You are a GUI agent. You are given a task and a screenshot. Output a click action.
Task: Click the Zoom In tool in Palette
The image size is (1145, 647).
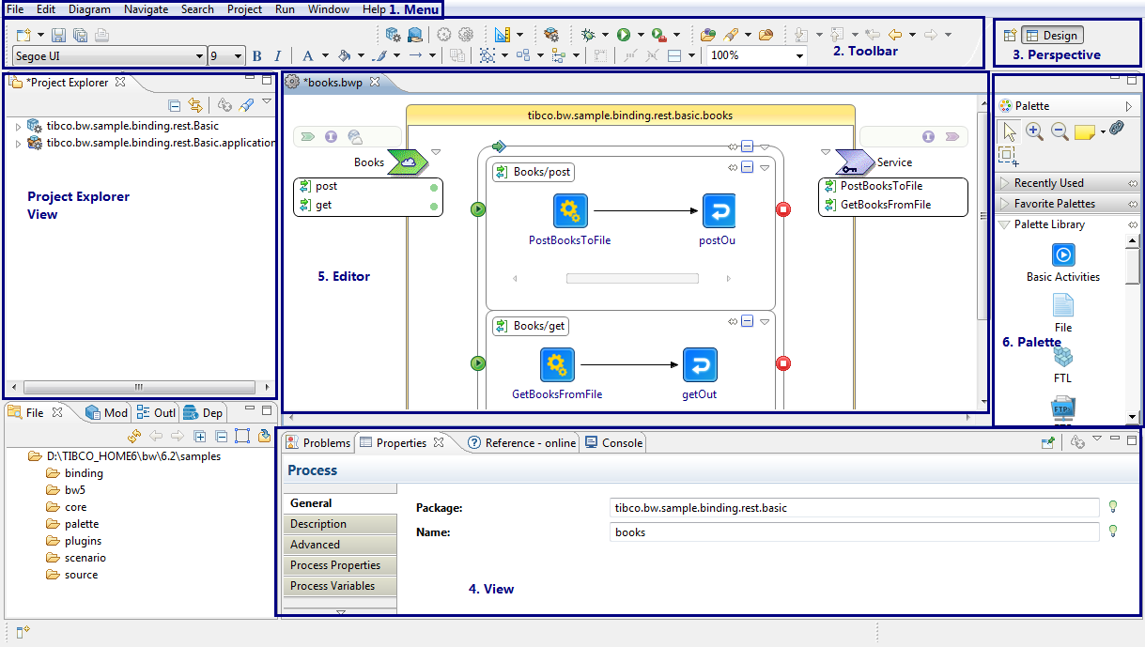click(x=1034, y=132)
